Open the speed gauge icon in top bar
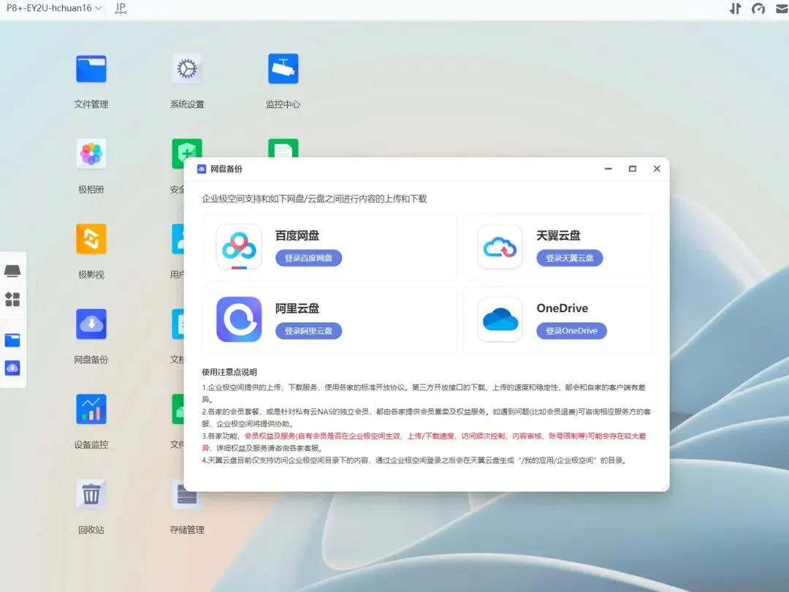The height and width of the screenshot is (592, 789). (x=758, y=8)
